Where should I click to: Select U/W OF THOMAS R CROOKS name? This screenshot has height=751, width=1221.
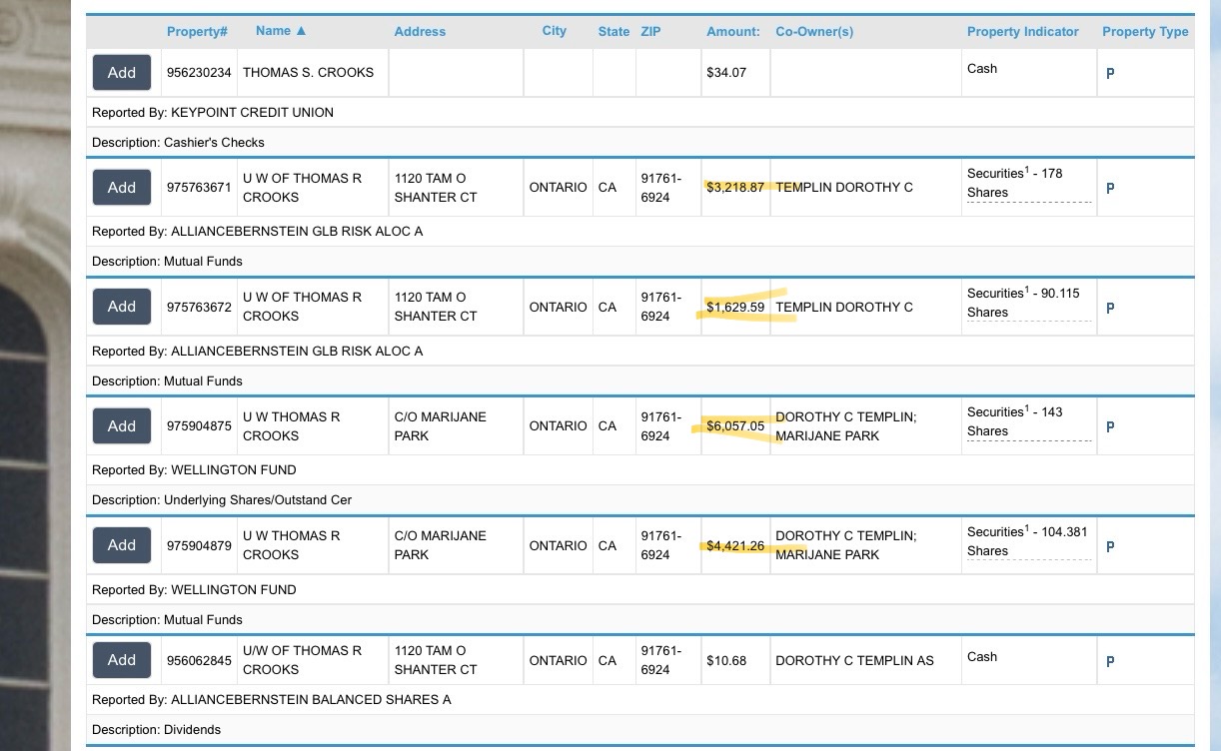click(x=303, y=660)
